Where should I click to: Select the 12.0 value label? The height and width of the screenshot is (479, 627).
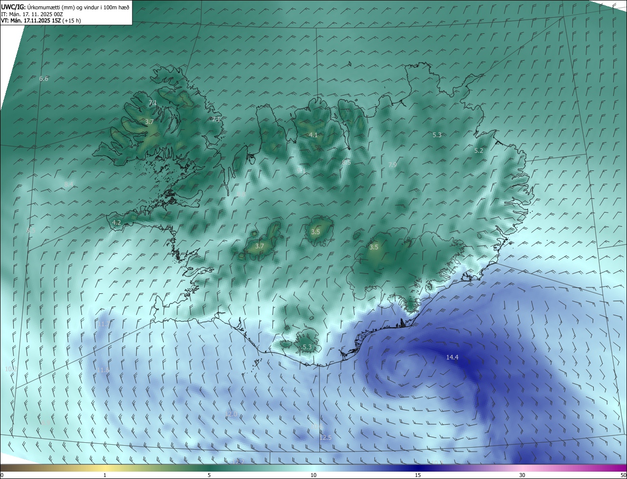click(x=230, y=414)
